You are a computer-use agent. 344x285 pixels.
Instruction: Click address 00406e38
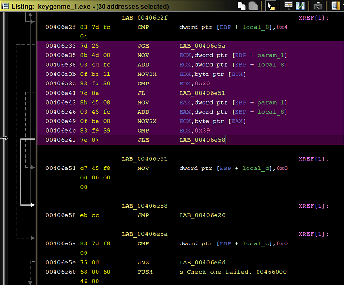point(61,65)
